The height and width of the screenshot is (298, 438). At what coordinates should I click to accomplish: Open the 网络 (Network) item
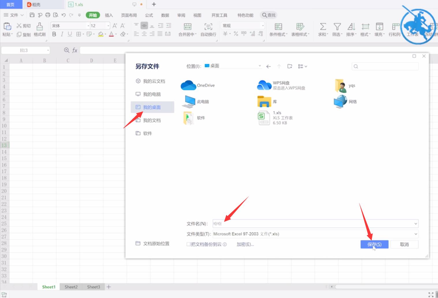(345, 102)
